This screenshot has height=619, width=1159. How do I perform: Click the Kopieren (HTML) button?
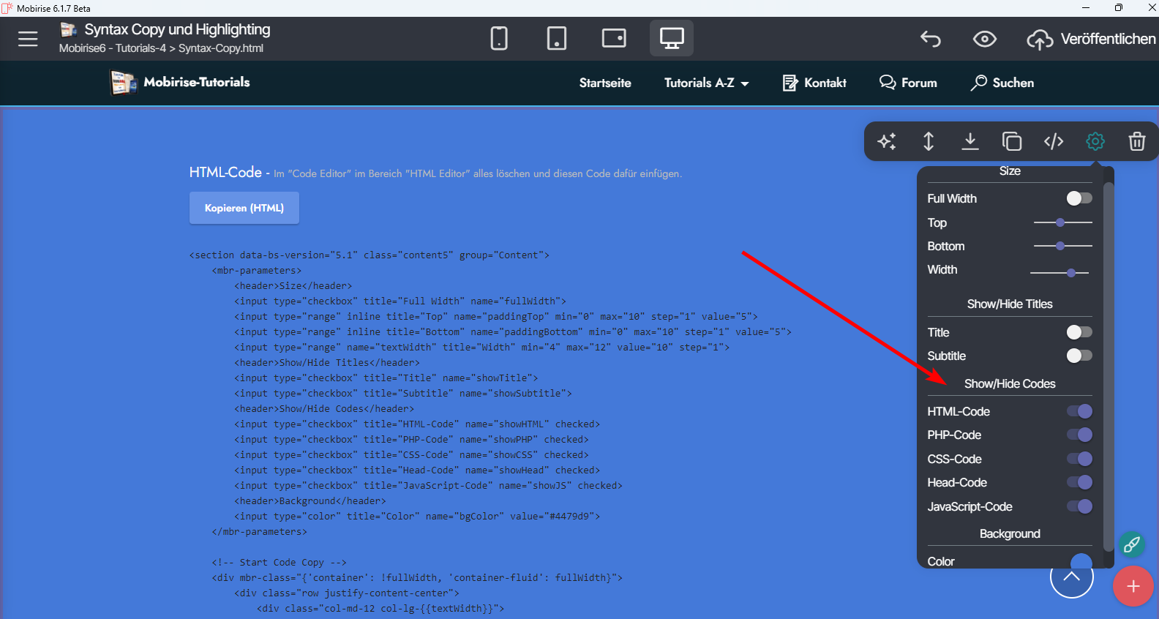[x=244, y=208]
